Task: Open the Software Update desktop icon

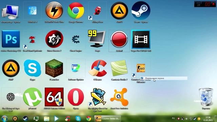Action: (76, 70)
